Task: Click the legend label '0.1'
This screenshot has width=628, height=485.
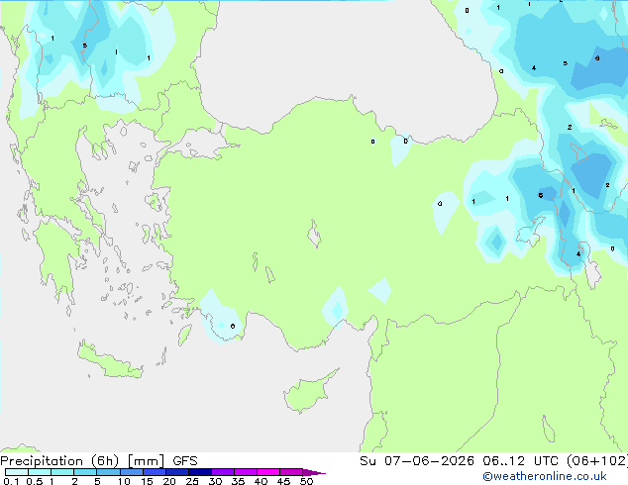Action: pos(11,481)
